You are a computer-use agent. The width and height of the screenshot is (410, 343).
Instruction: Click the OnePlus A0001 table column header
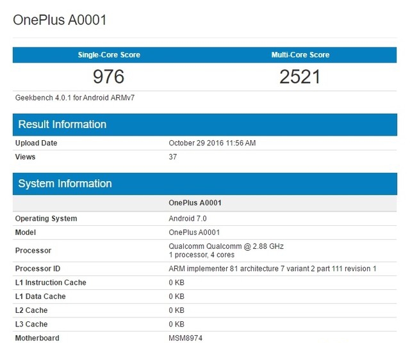click(195, 203)
